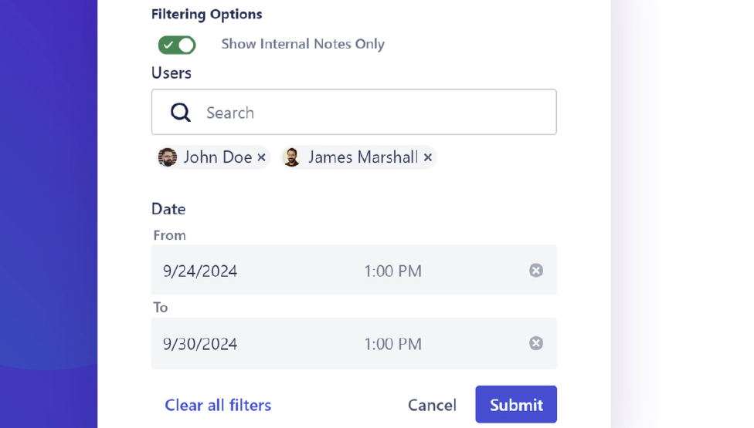Screen dimensions: 754x428
Task: Select the John Doe user chip name
Action: 218,157
